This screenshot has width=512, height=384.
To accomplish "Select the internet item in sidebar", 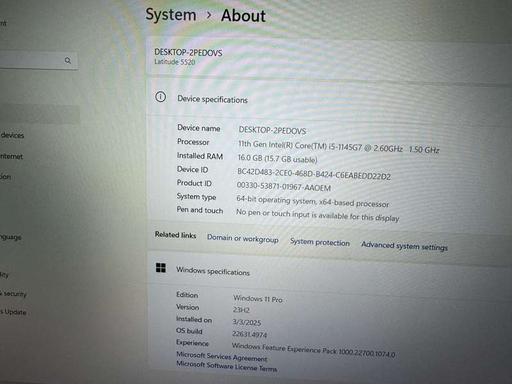I will coord(12,156).
